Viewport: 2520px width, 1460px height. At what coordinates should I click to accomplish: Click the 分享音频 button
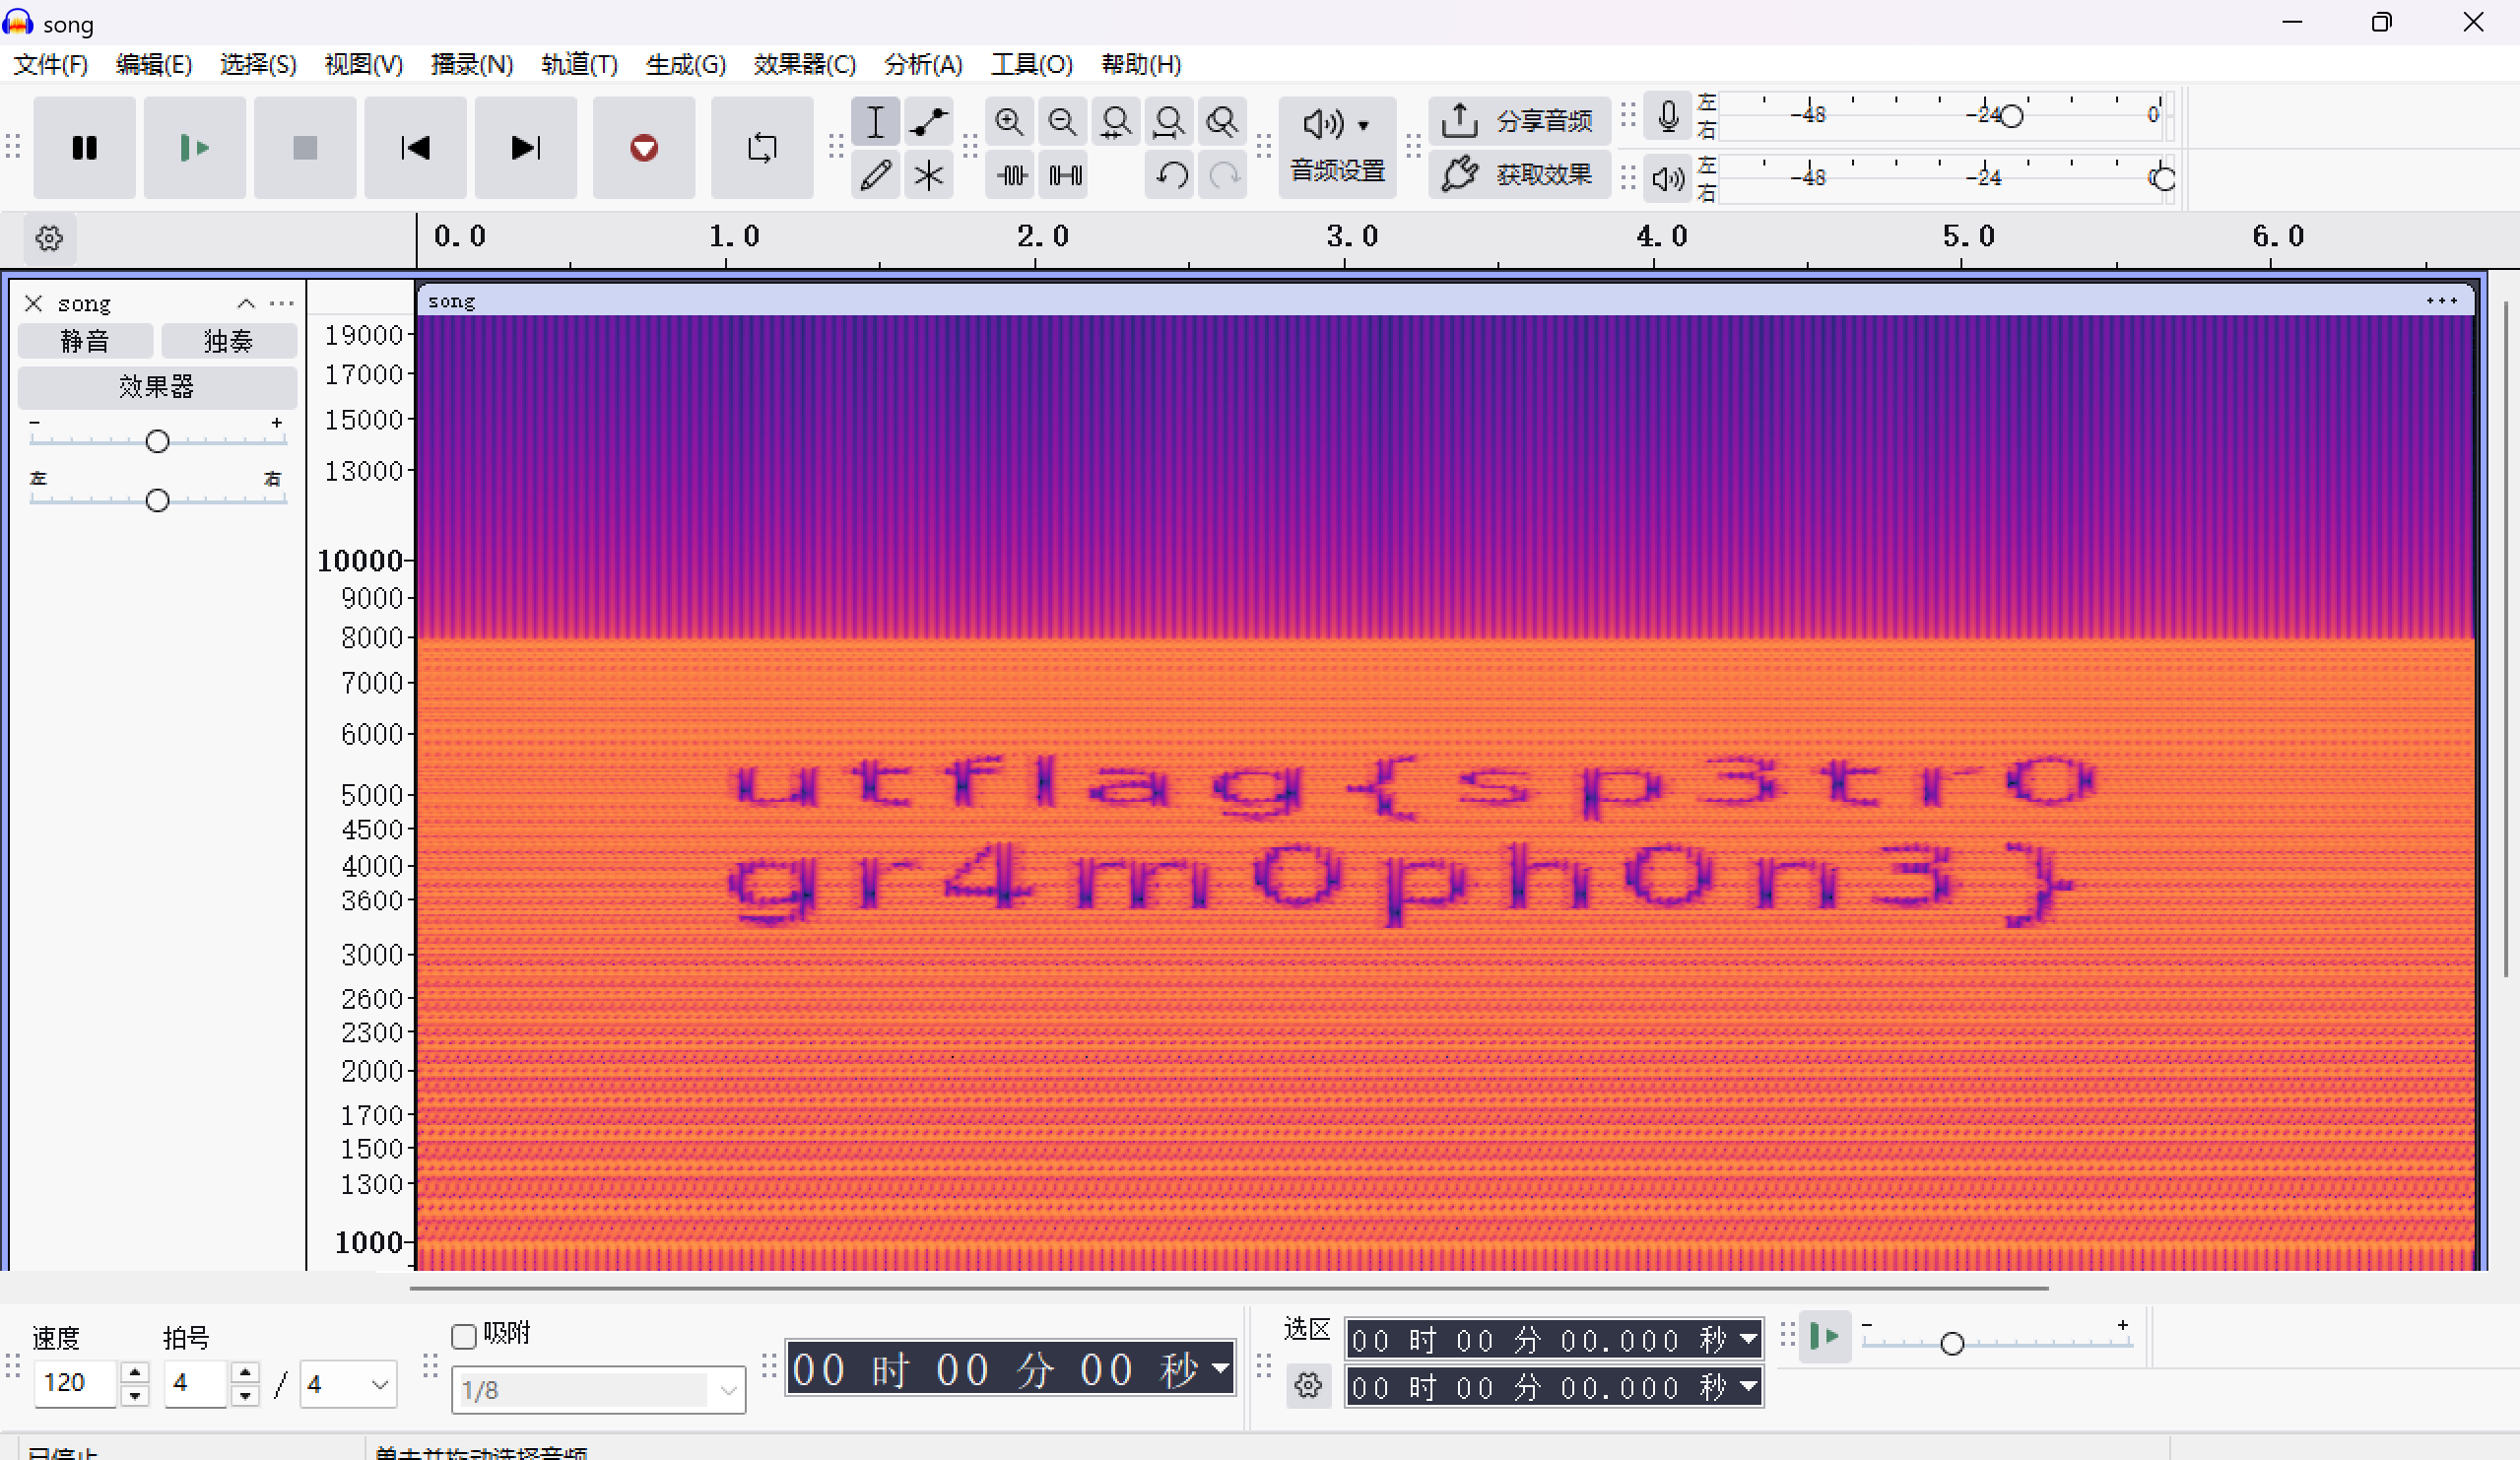point(1519,121)
